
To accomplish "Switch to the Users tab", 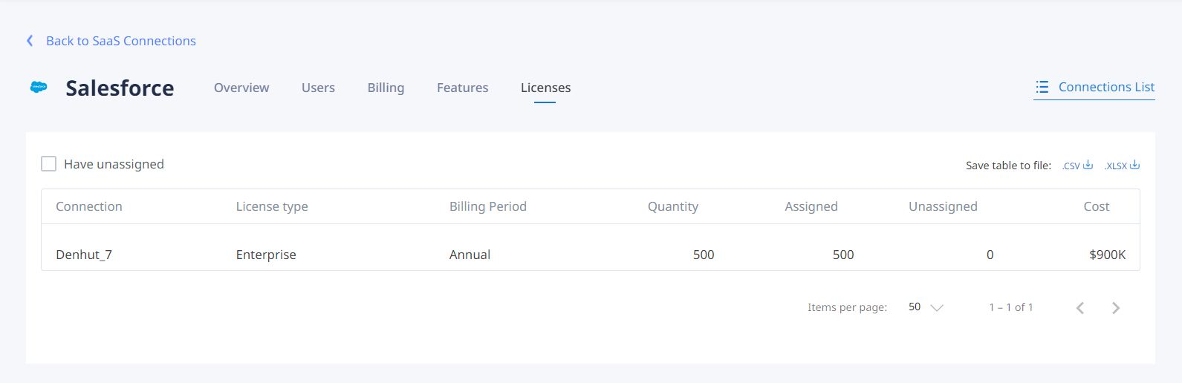I will [x=318, y=88].
